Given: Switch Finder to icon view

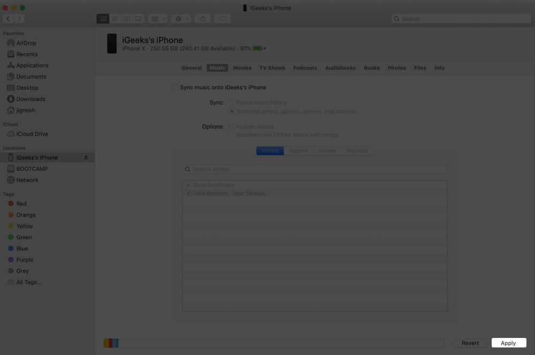Looking at the screenshot, I should 103,19.
